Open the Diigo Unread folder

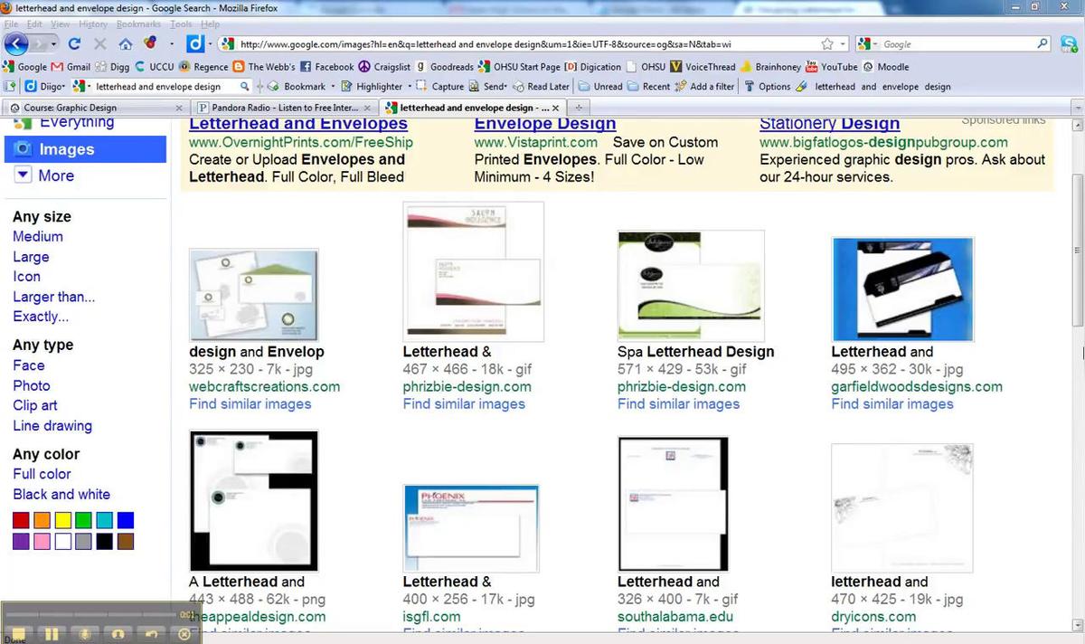[x=600, y=87]
